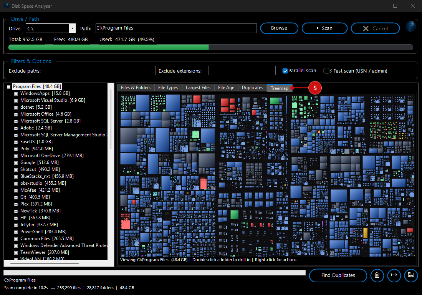Expand the Microsoft Office folder node
Screen dimensions: 422x295
coord(16,114)
